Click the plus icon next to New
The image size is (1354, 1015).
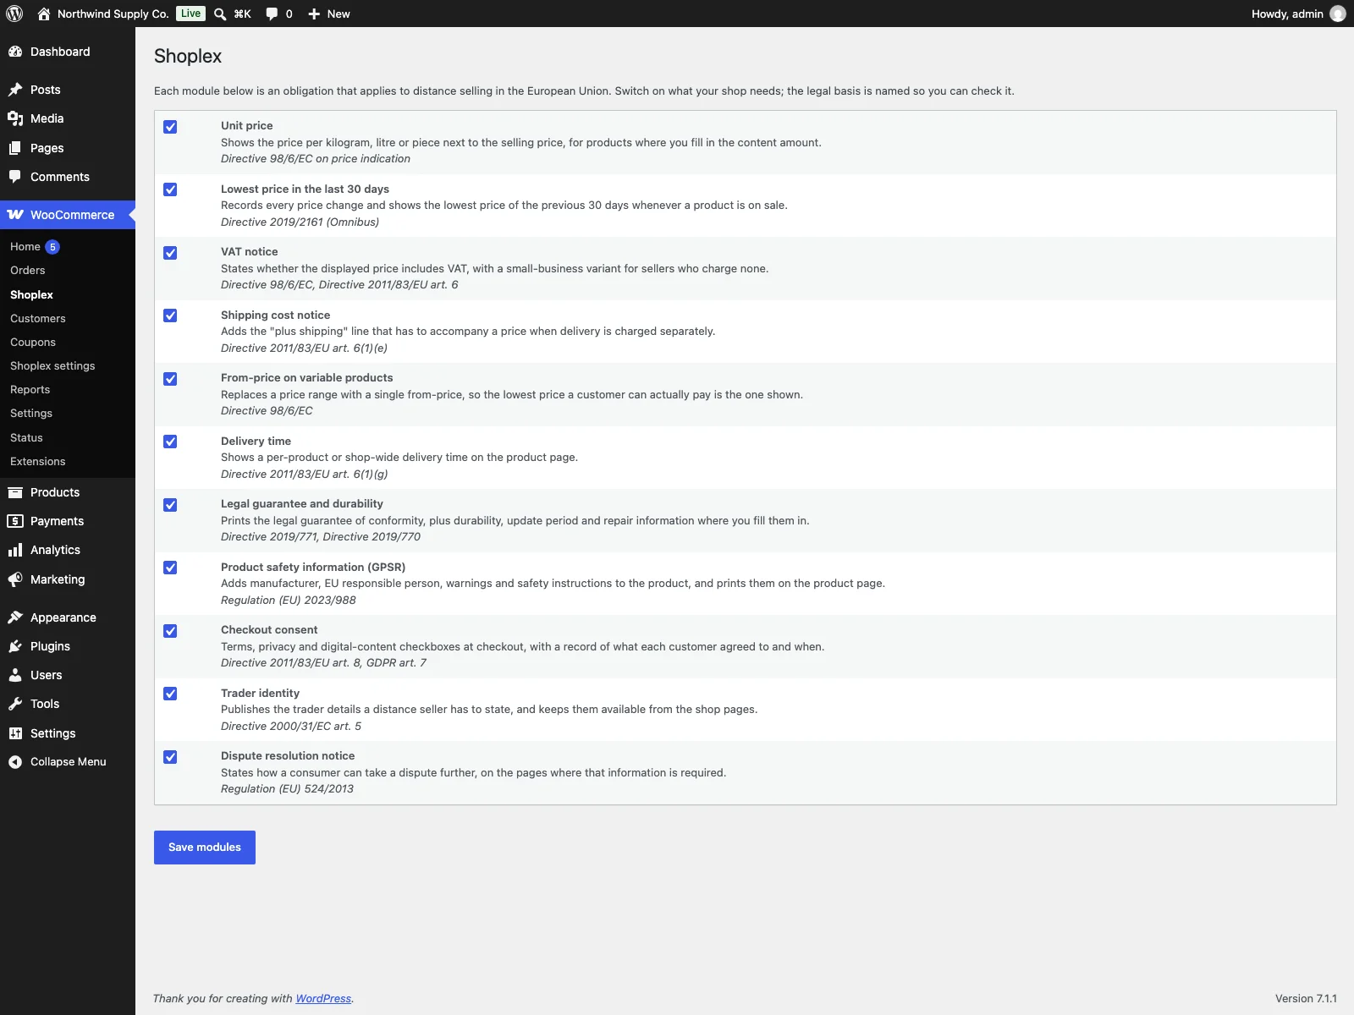[x=314, y=14]
